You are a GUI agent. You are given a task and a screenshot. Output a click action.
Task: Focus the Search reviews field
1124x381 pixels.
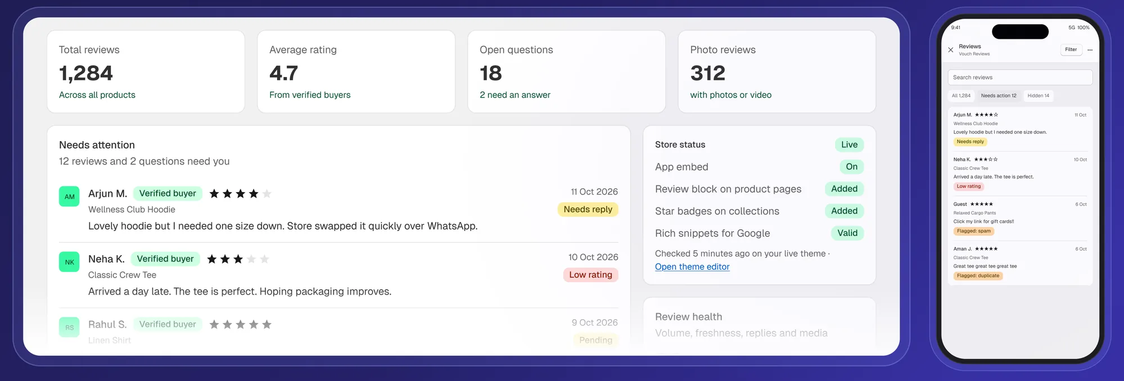coord(1020,78)
